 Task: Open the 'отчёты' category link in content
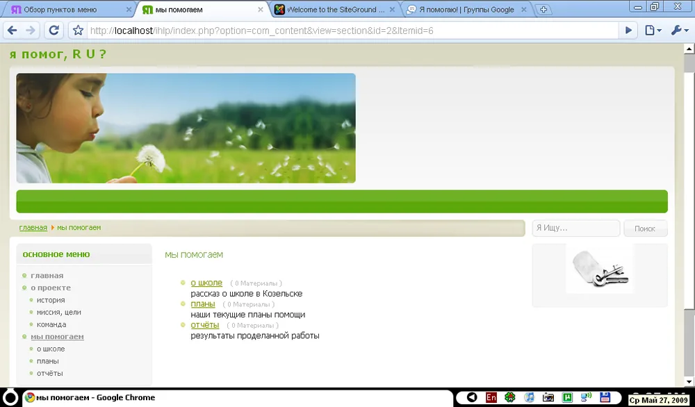pos(205,325)
